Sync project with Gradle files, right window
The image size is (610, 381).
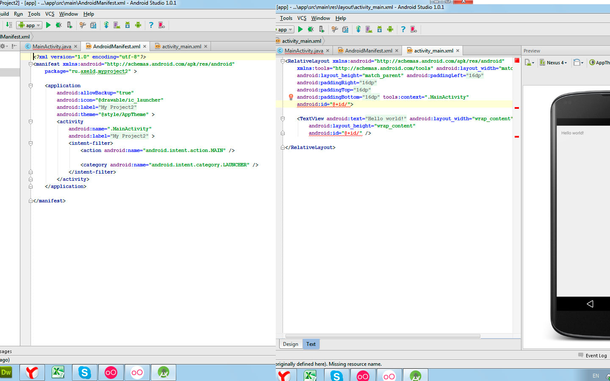click(358, 29)
